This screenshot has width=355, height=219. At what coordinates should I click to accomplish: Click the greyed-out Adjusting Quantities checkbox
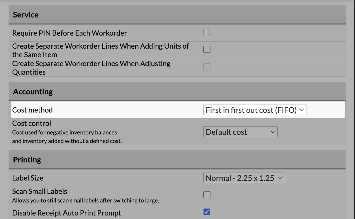coord(207,67)
